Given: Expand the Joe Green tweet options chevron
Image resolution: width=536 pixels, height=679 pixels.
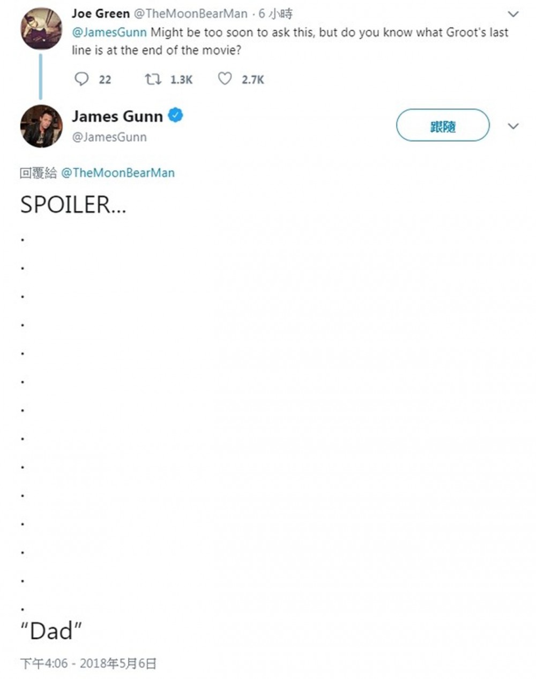Looking at the screenshot, I should point(513,14).
